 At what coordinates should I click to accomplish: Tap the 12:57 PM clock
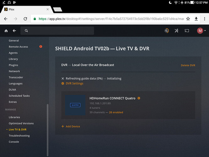[201, 3]
